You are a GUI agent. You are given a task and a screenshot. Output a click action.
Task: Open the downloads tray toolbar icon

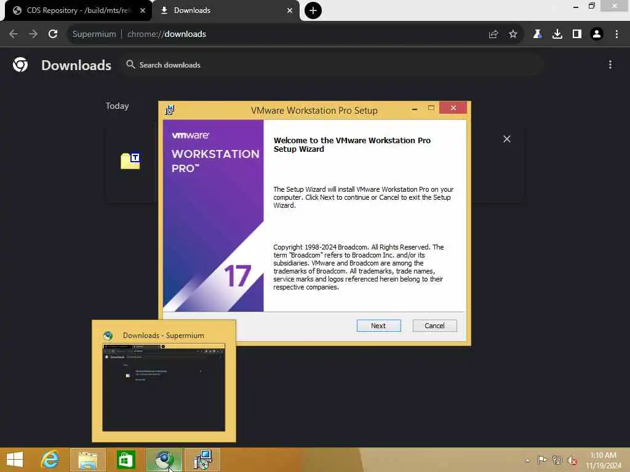click(557, 34)
